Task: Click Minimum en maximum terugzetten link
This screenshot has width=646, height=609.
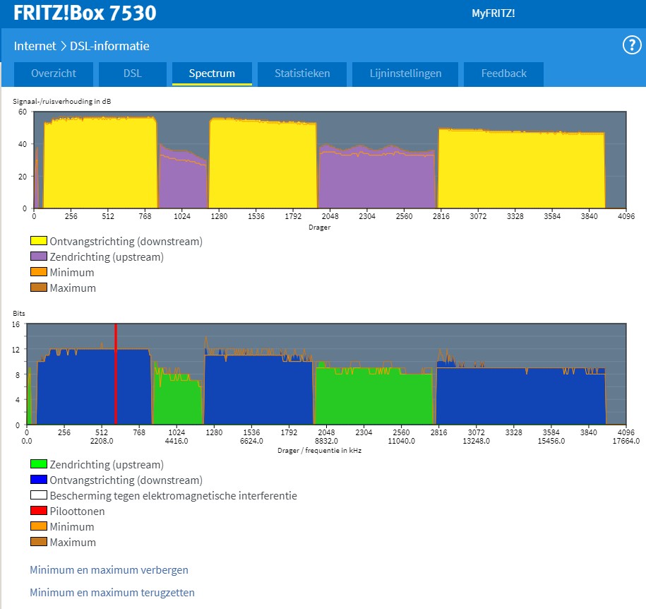Action: coord(112,593)
